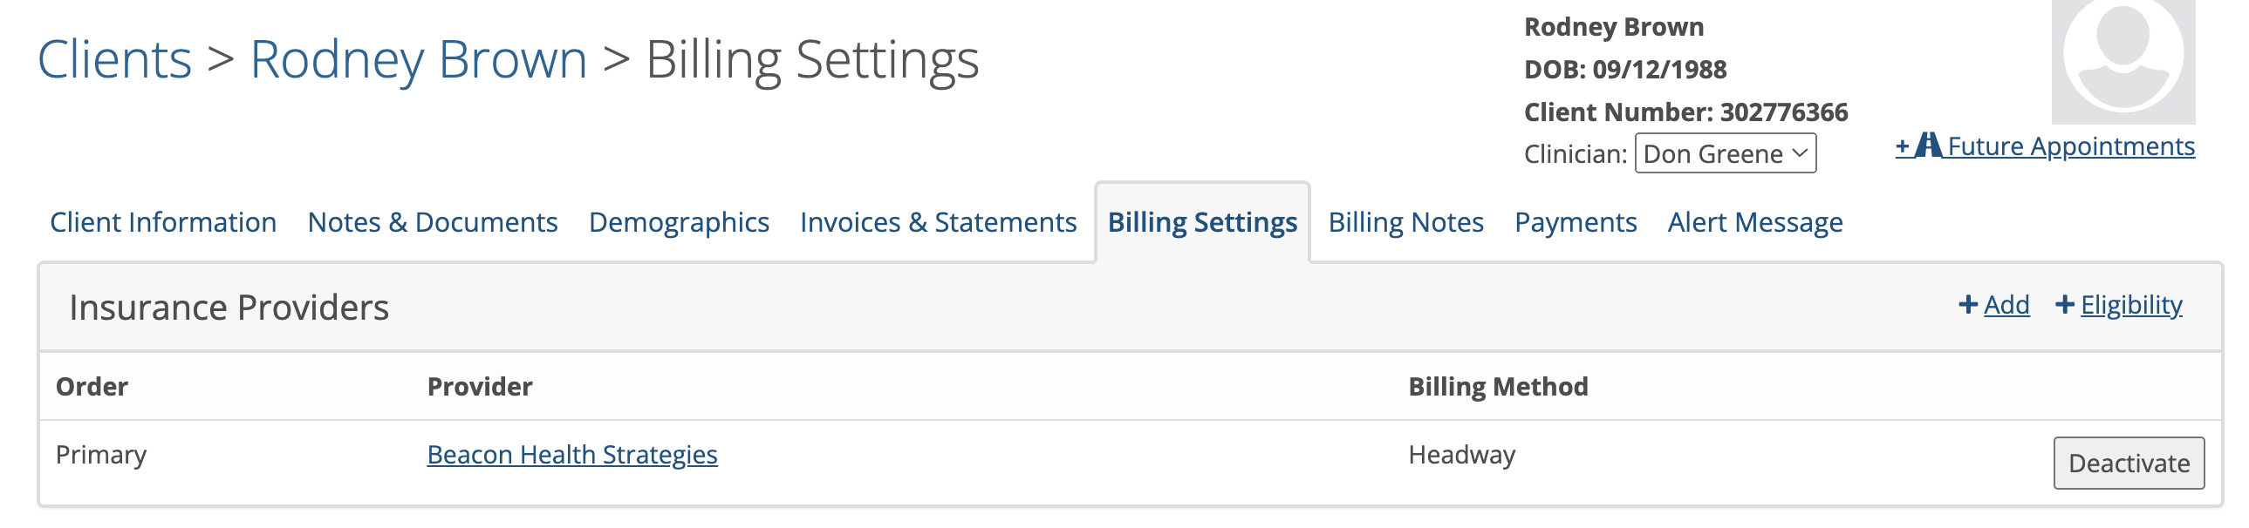The height and width of the screenshot is (528, 2249).
Task: Go to Rodney Brown breadcrumb link
Action: tap(418, 59)
